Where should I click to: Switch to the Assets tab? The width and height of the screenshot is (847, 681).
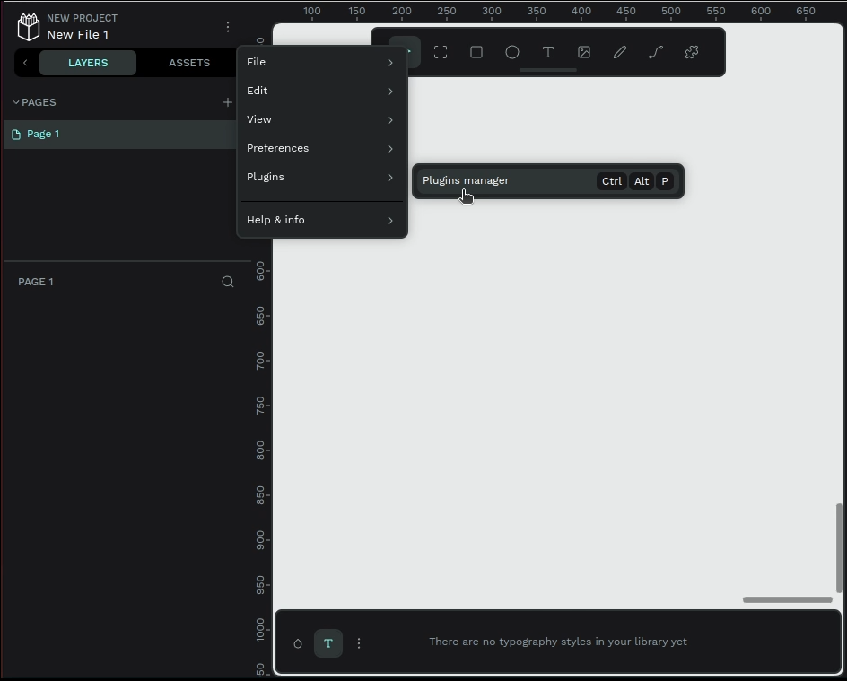[189, 63]
